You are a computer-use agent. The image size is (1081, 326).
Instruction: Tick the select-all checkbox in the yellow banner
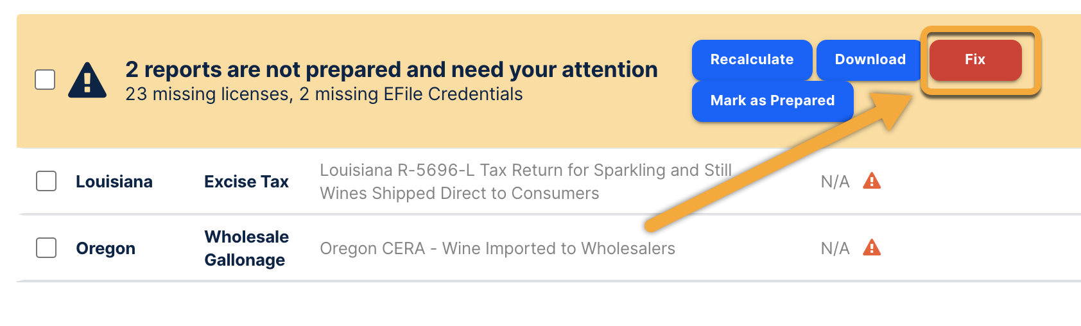pos(45,80)
